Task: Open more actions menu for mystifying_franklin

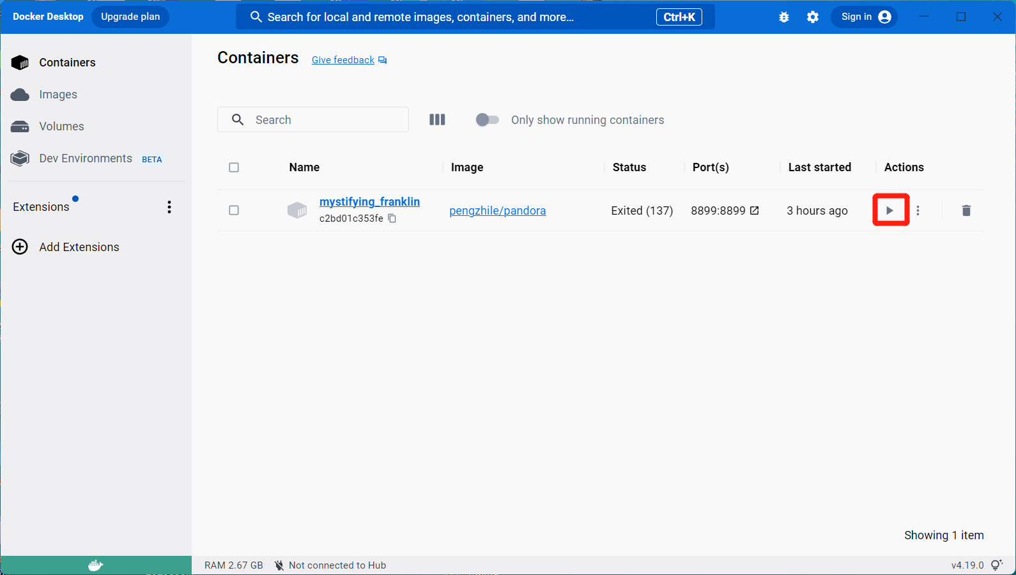Action: [918, 210]
